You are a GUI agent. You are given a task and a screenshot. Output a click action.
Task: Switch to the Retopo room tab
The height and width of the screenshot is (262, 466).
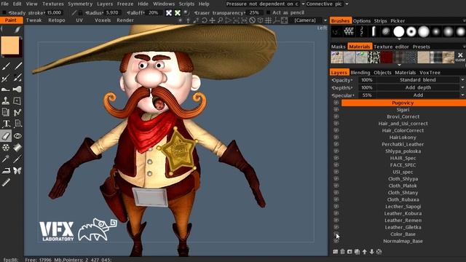pyautogui.click(x=57, y=20)
